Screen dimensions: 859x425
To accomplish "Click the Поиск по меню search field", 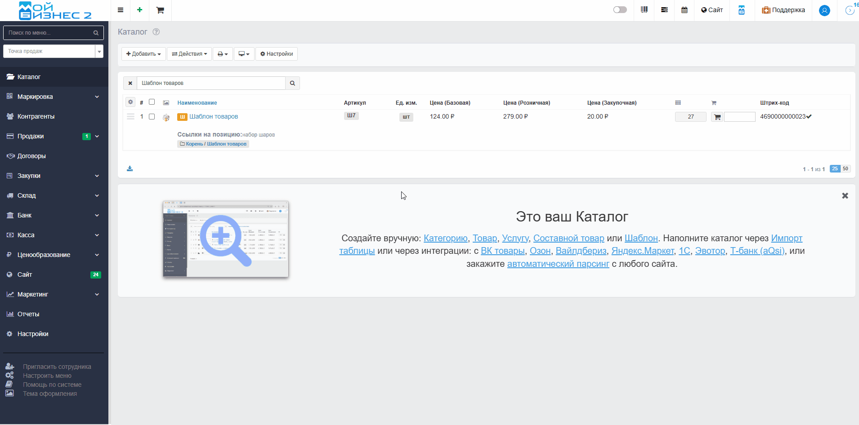I will [49, 33].
